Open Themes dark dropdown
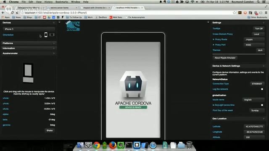 pos(260,50)
